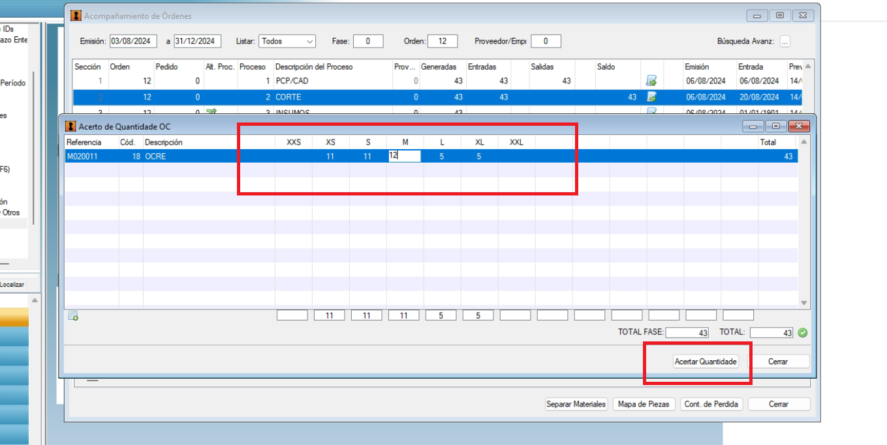The height and width of the screenshot is (445, 887).
Task: Click the scroll up arrow in the orders list
Action: 809,66
